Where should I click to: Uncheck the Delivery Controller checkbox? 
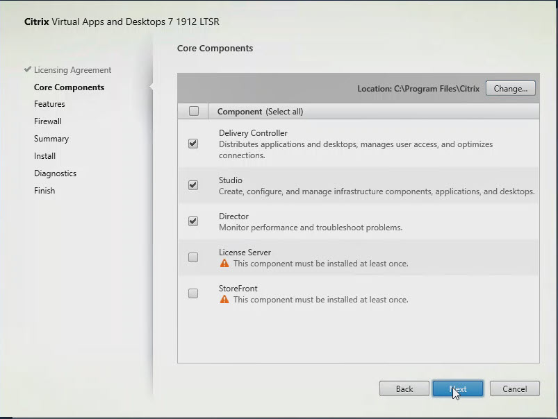click(193, 144)
